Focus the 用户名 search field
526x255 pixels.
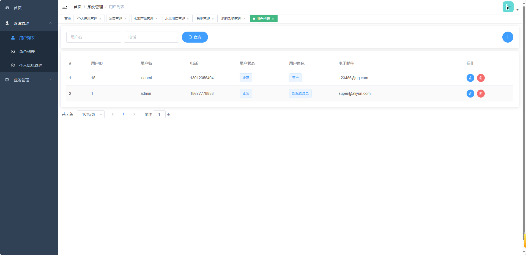(94, 37)
